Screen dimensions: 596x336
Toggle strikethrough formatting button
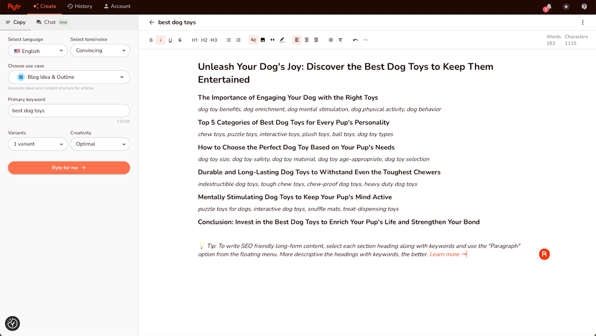click(x=180, y=40)
